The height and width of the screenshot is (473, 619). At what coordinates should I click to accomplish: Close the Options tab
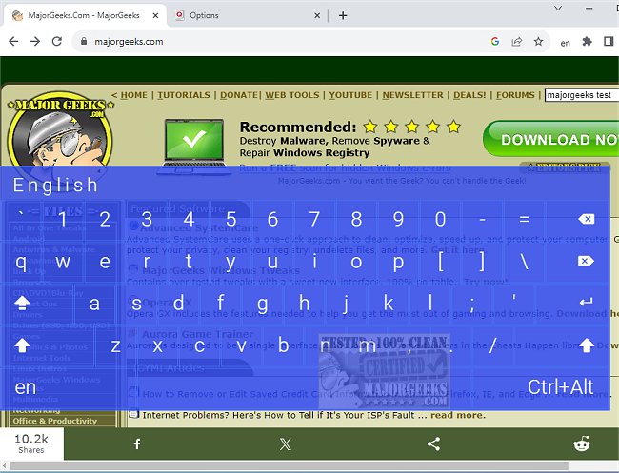click(317, 16)
